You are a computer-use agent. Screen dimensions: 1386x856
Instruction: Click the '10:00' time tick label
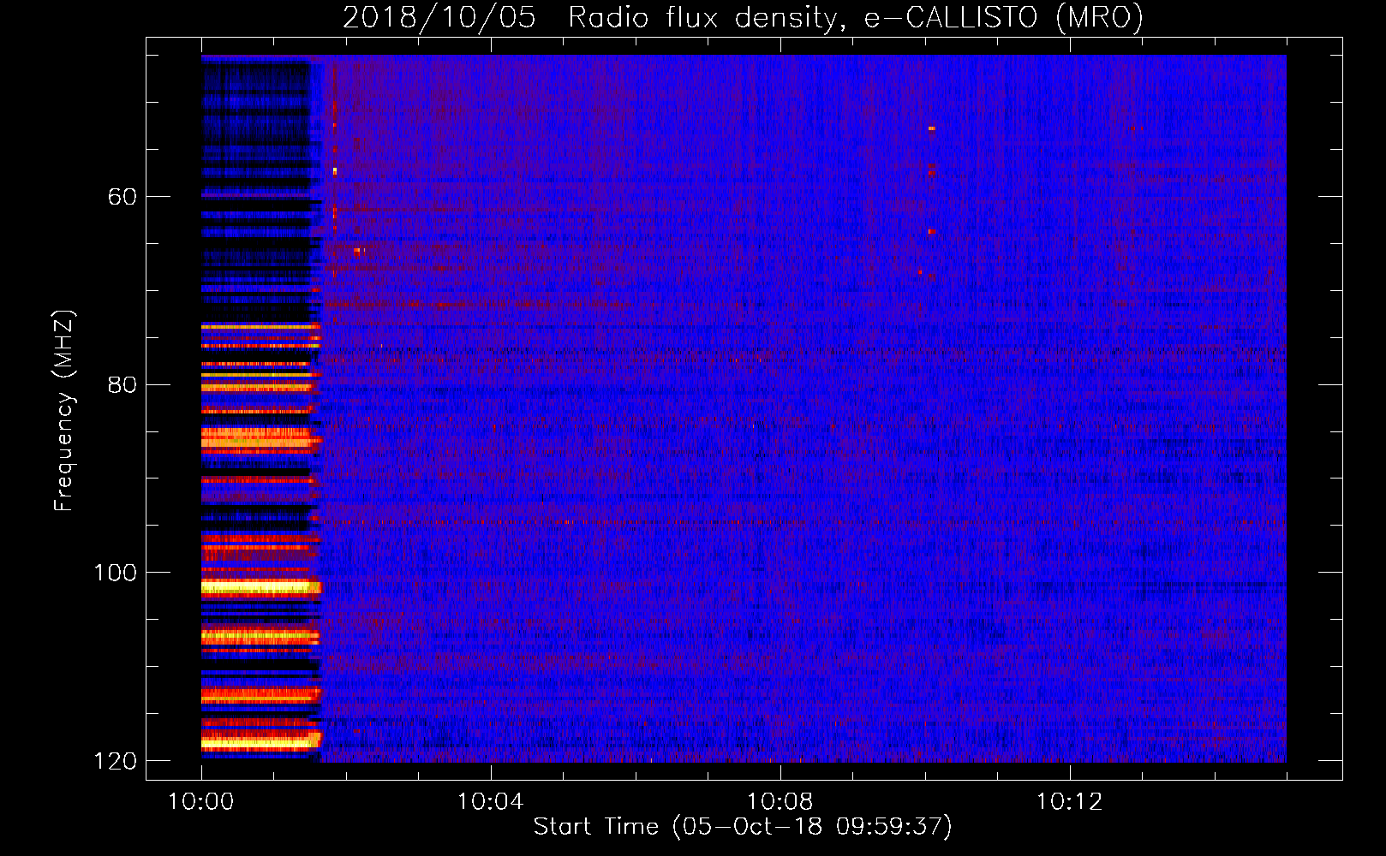click(x=201, y=802)
